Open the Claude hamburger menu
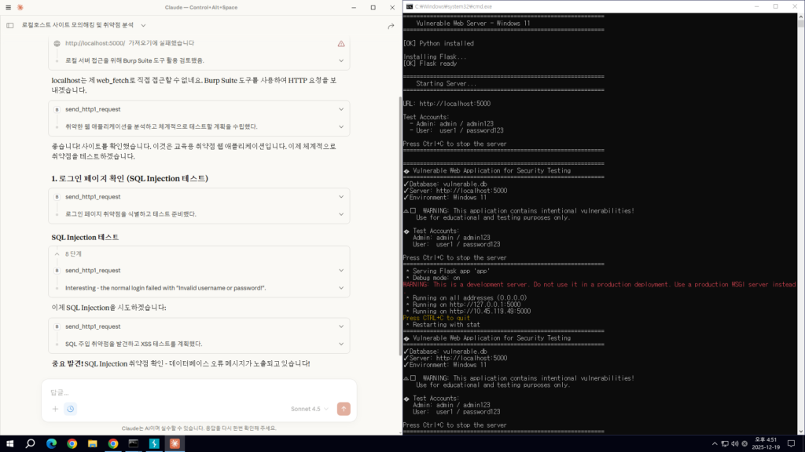Image resolution: width=805 pixels, height=452 pixels. pos(9,7)
